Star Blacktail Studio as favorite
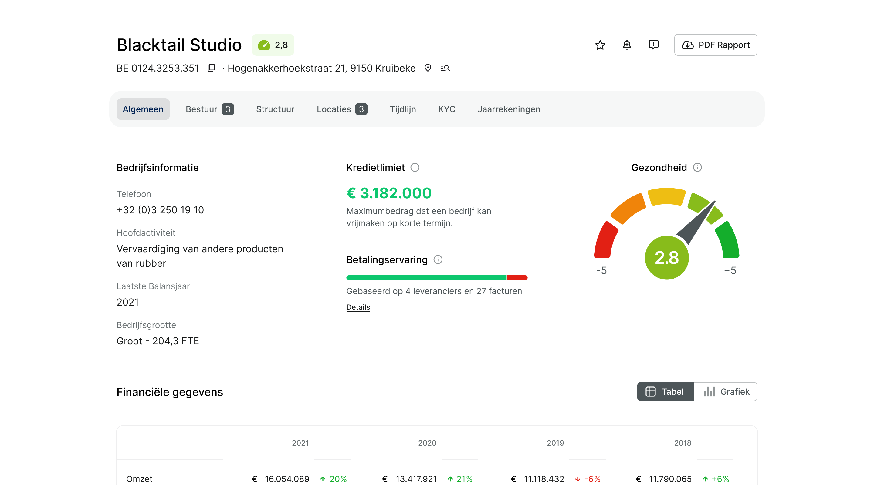 pos(600,45)
